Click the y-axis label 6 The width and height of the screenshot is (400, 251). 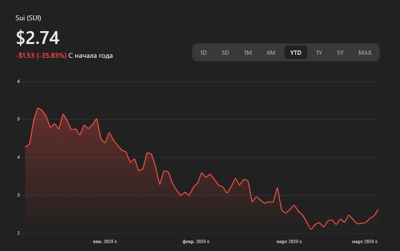click(x=19, y=82)
